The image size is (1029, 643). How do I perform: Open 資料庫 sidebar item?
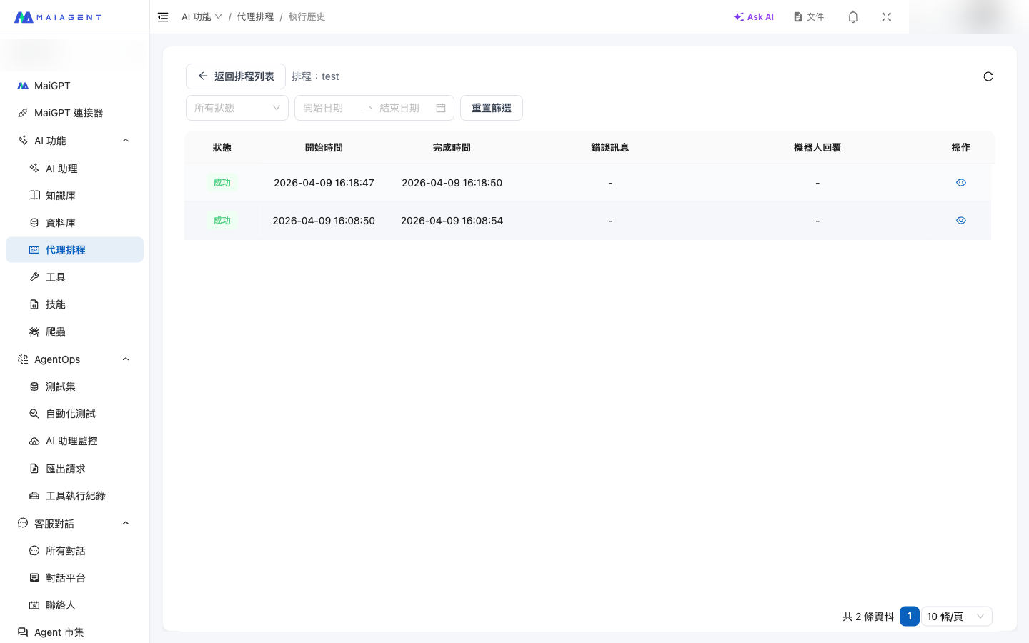pyautogui.click(x=74, y=223)
